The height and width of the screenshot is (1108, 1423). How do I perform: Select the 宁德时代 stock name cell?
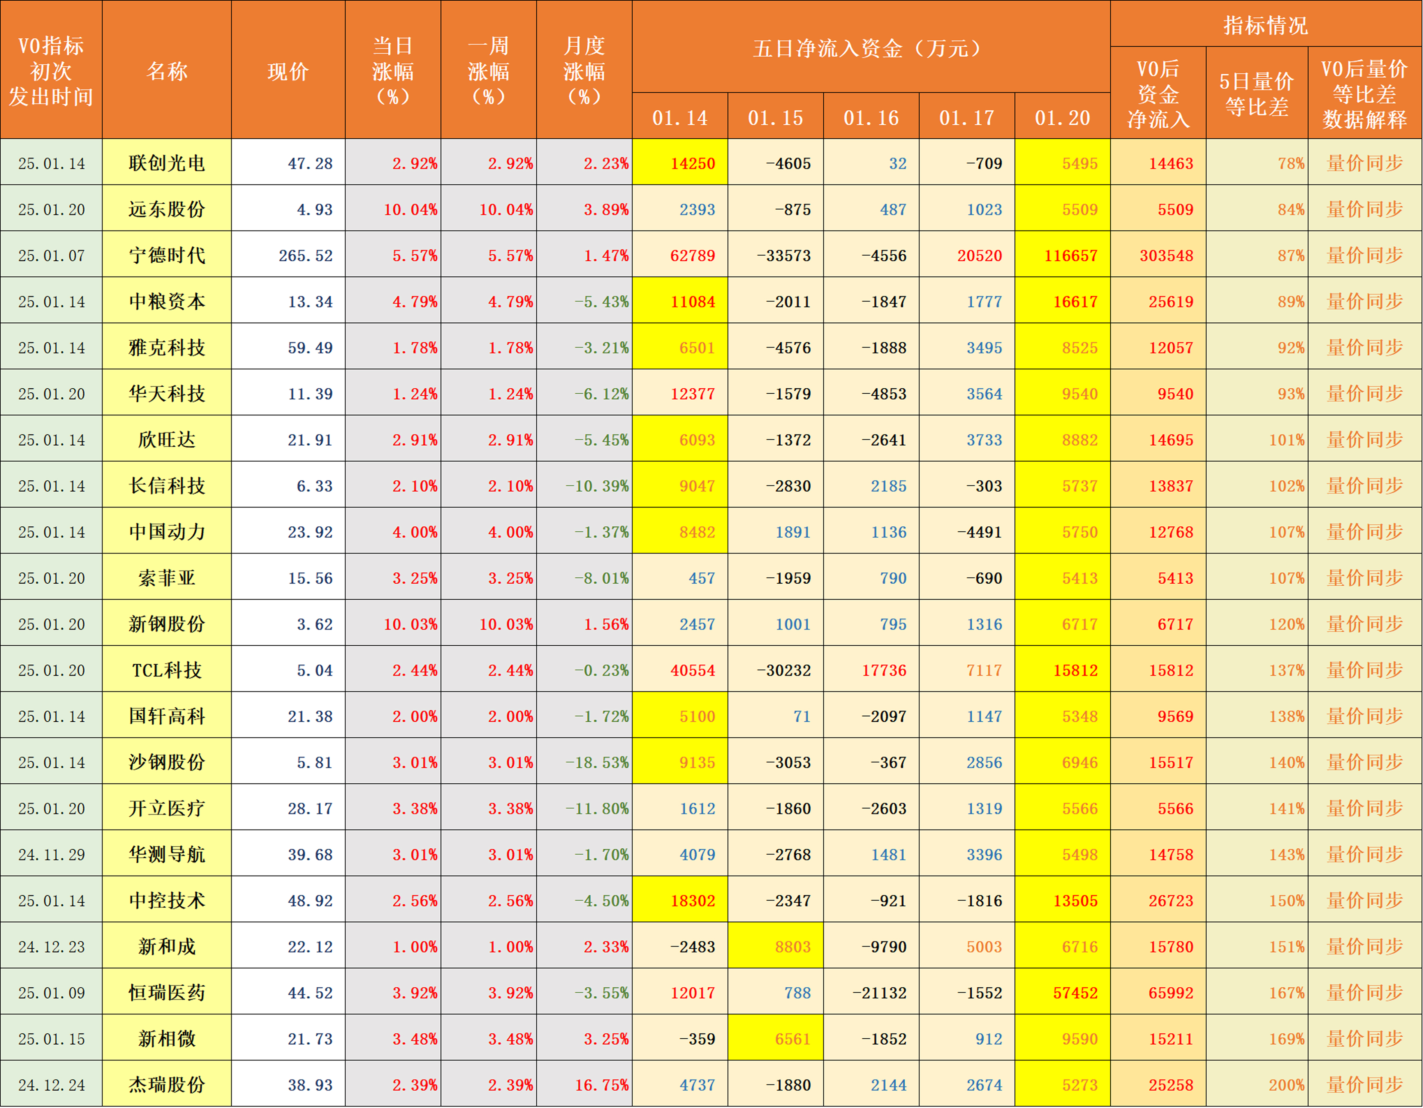click(x=167, y=255)
